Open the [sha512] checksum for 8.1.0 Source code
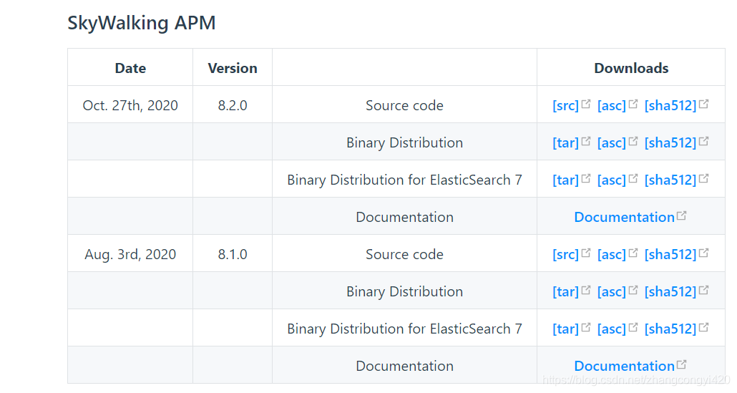This screenshot has width=737, height=393. coord(670,254)
